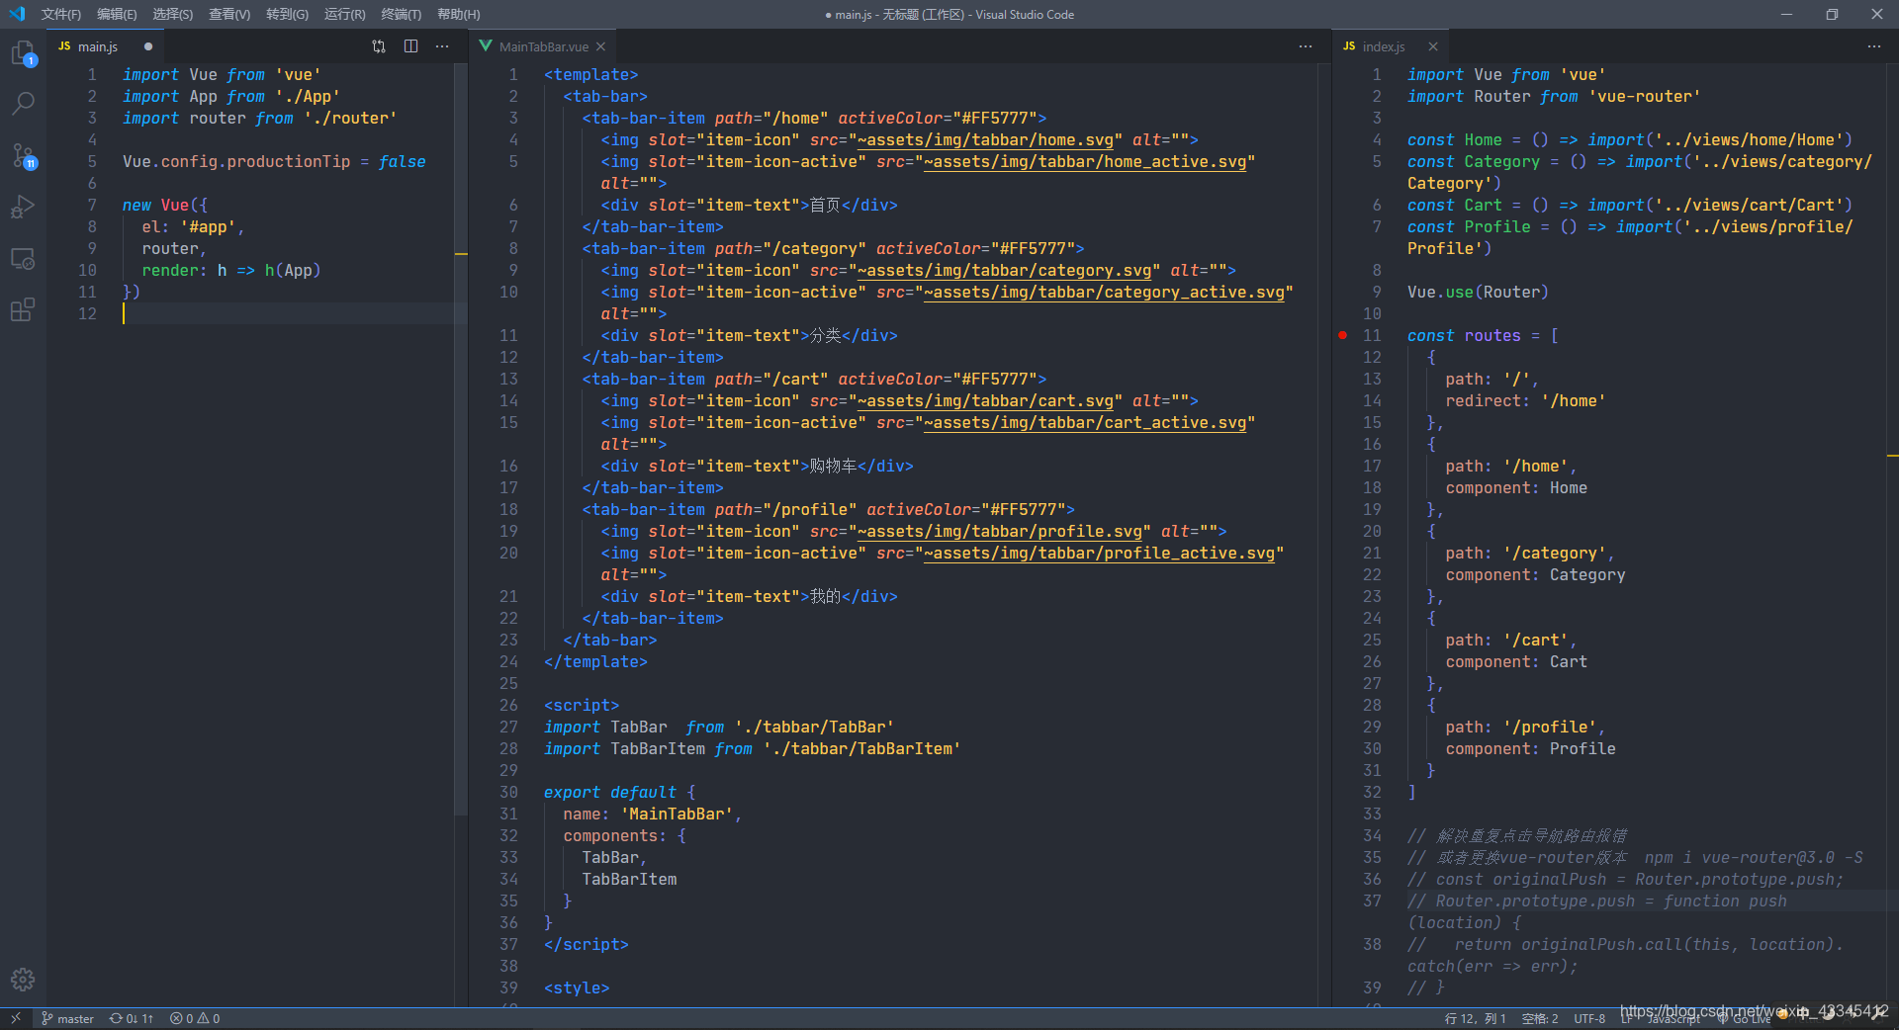Click 'Vue.config.productionTip' in main.js
The height and width of the screenshot is (1030, 1899).
236,162
